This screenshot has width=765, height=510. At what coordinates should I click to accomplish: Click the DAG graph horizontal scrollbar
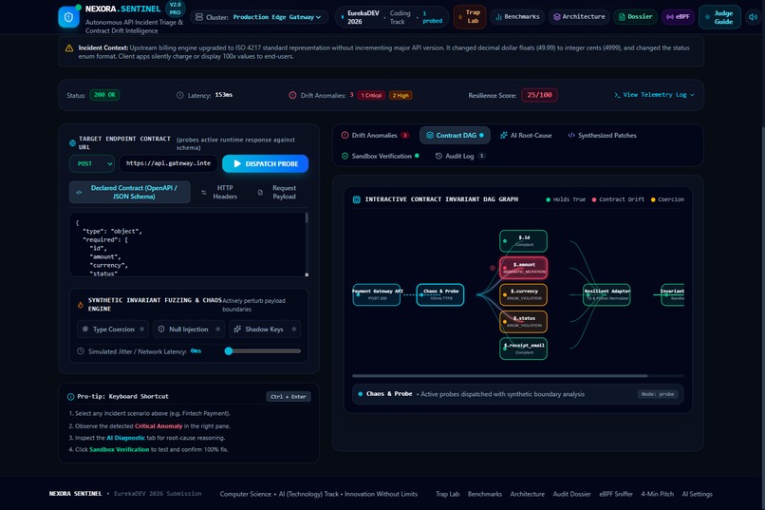point(500,376)
